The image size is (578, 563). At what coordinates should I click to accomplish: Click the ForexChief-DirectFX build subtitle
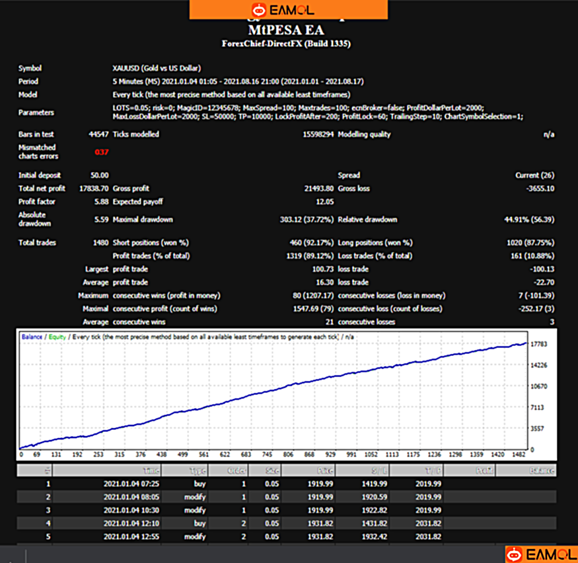[x=286, y=44]
